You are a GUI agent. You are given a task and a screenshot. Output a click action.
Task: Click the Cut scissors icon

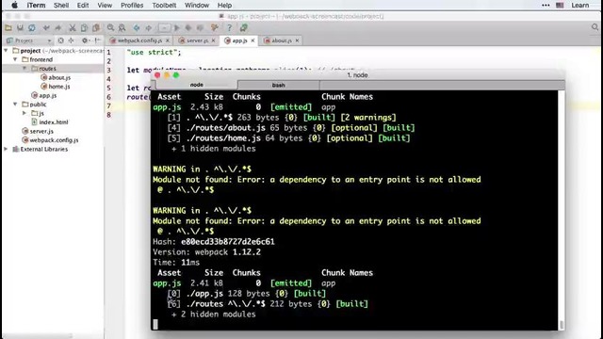click(x=73, y=27)
